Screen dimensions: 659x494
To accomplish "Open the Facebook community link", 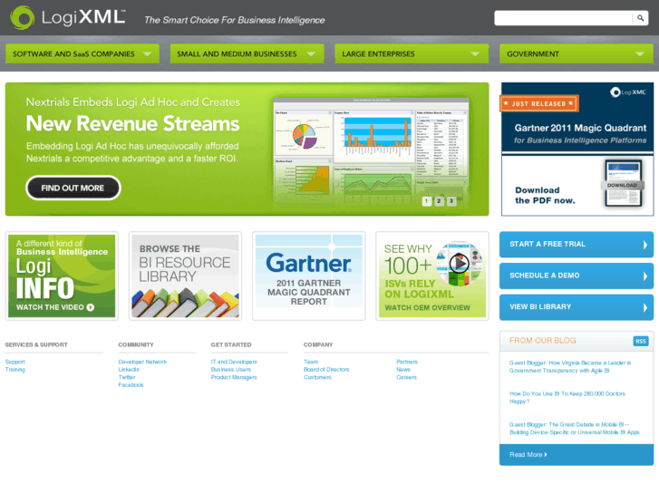I will tap(131, 384).
